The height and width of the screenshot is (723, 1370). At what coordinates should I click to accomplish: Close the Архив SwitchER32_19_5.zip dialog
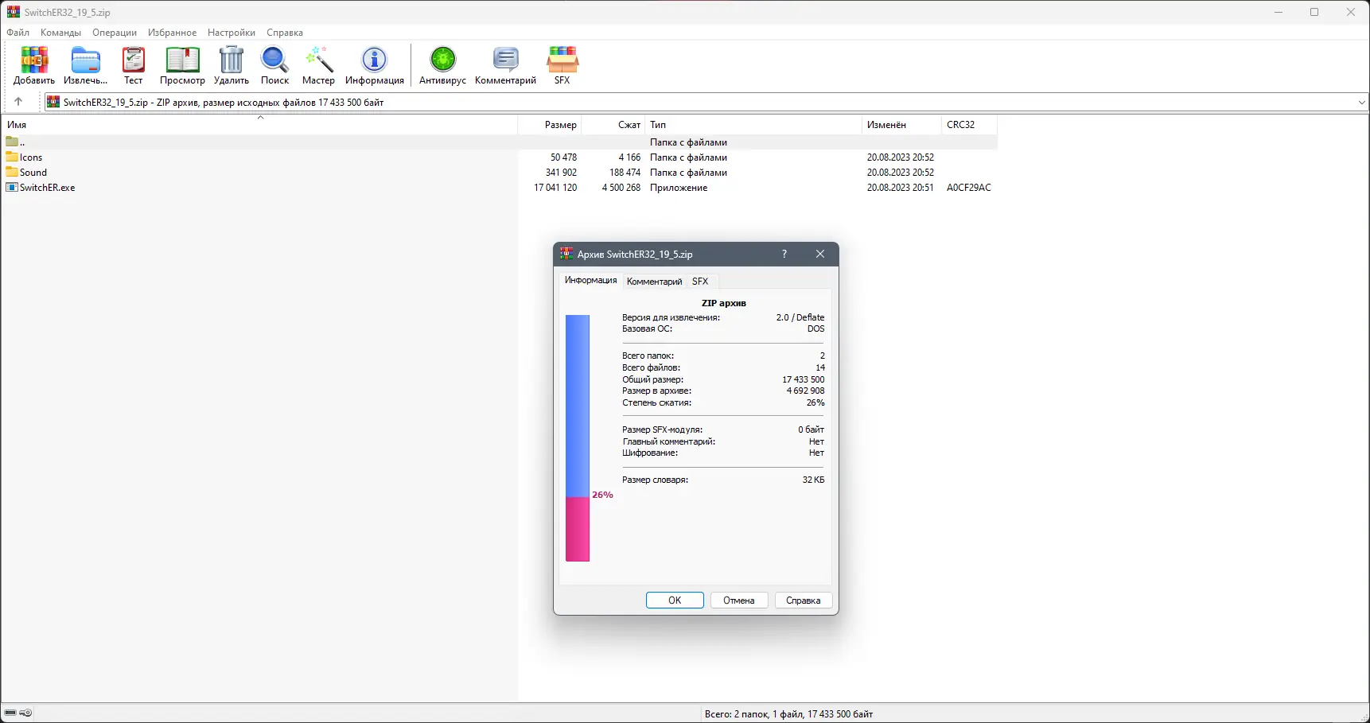820,254
